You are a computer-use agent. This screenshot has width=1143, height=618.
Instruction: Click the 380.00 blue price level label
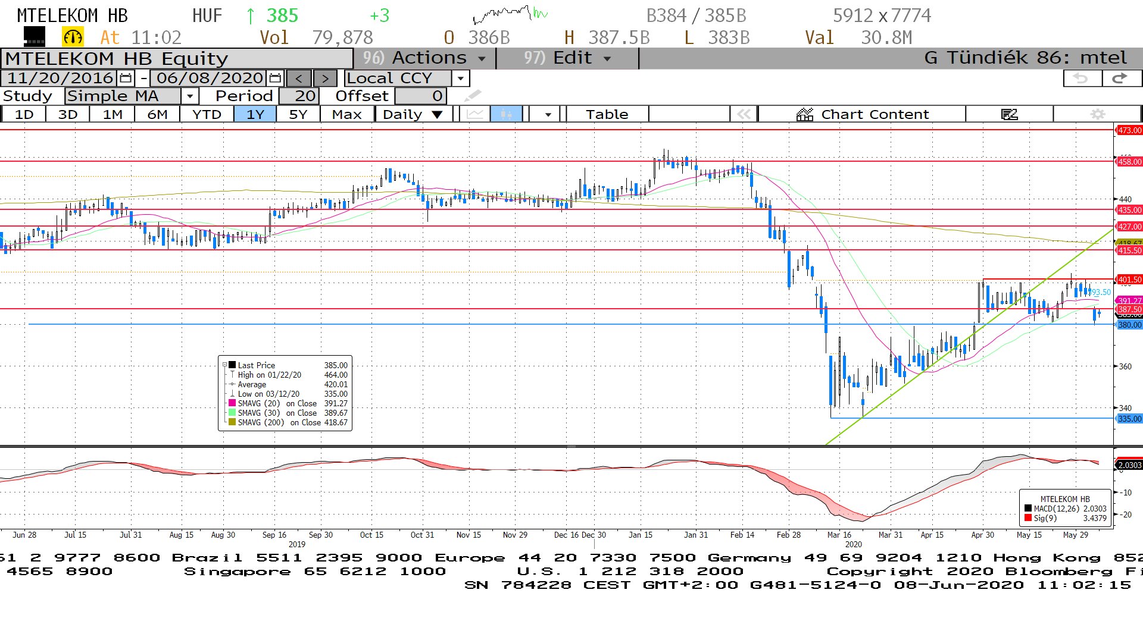[x=1129, y=325]
